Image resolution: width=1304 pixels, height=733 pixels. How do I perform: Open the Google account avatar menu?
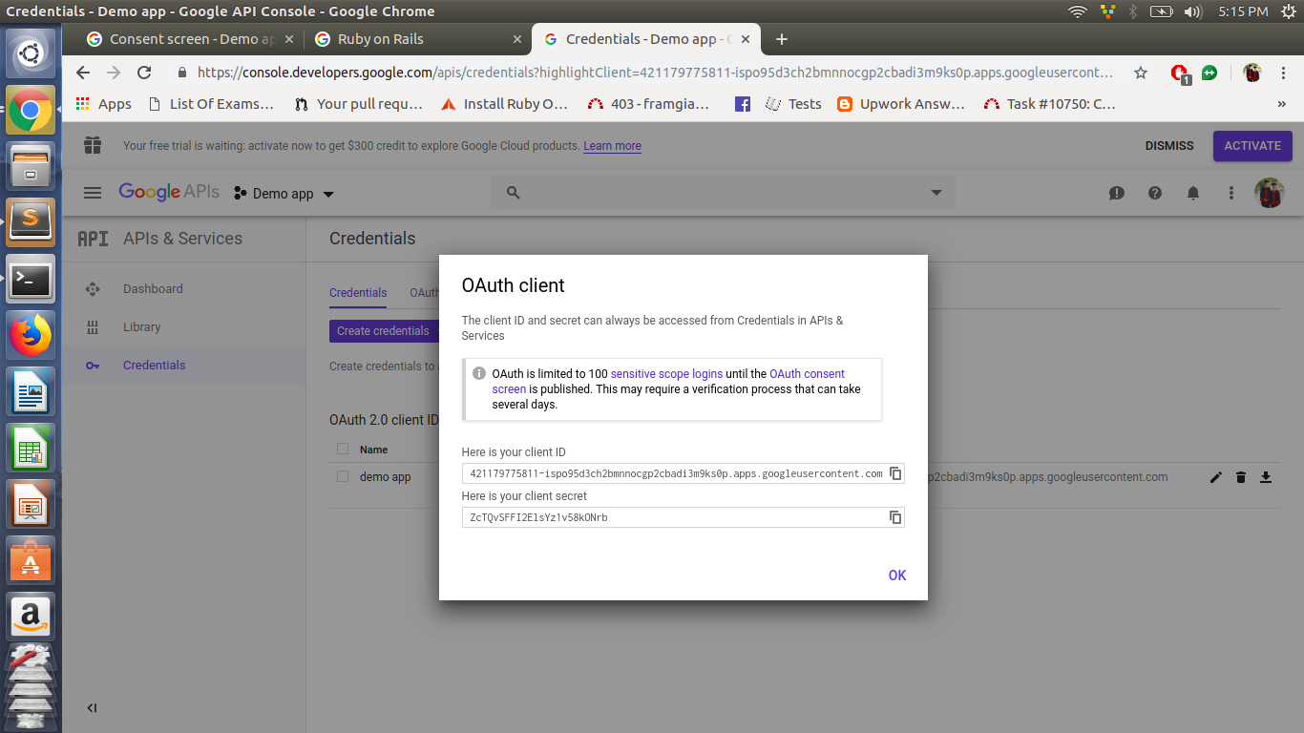click(x=1270, y=193)
